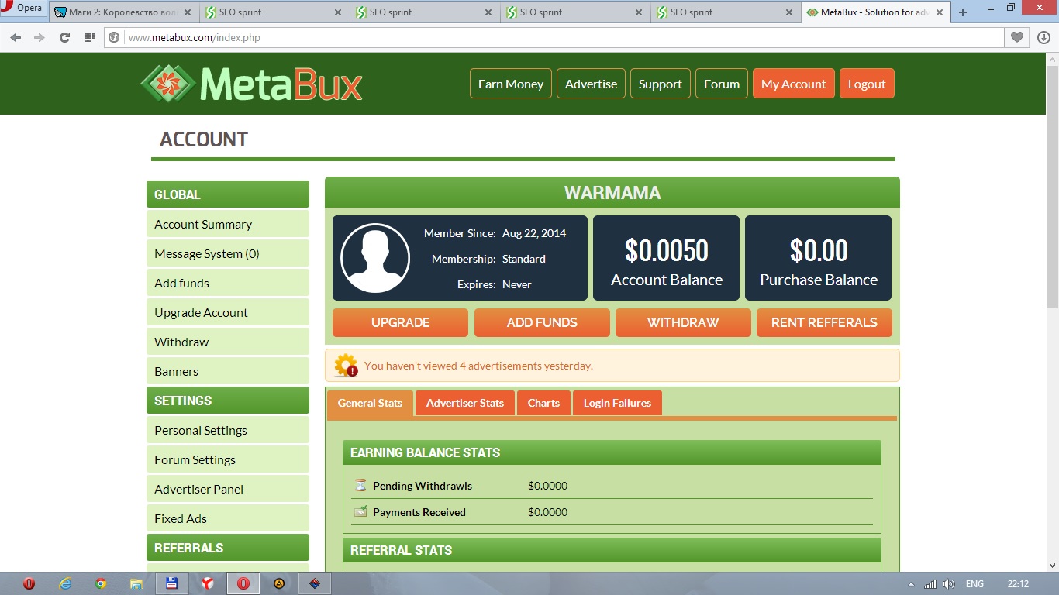Click the ADD FUNDS button
1059x595 pixels.
[542, 322]
